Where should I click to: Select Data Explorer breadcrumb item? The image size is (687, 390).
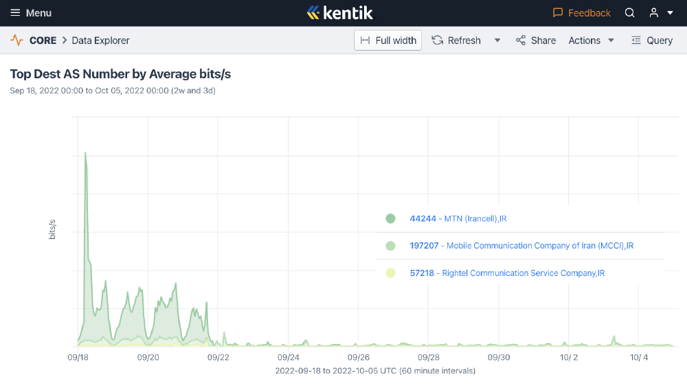100,41
